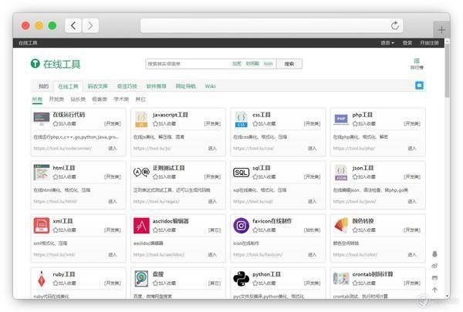Favorite css工具 with its star
The width and height of the screenshot is (463, 312).
(255, 124)
